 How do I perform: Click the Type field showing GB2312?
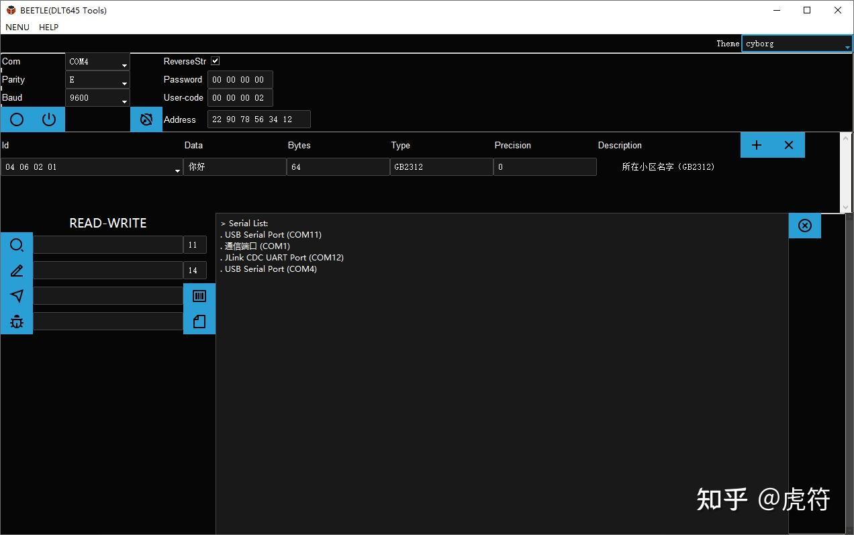coord(442,167)
